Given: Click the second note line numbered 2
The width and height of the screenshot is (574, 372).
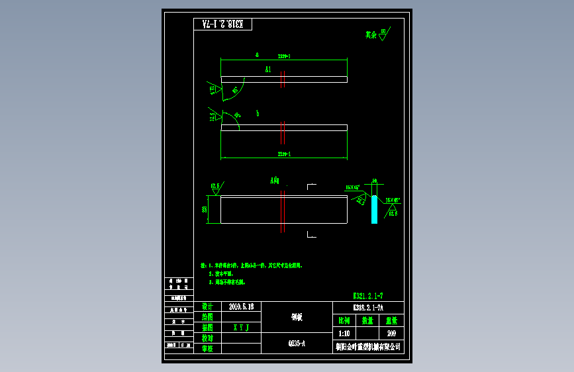Looking at the screenshot, I should 220,273.
